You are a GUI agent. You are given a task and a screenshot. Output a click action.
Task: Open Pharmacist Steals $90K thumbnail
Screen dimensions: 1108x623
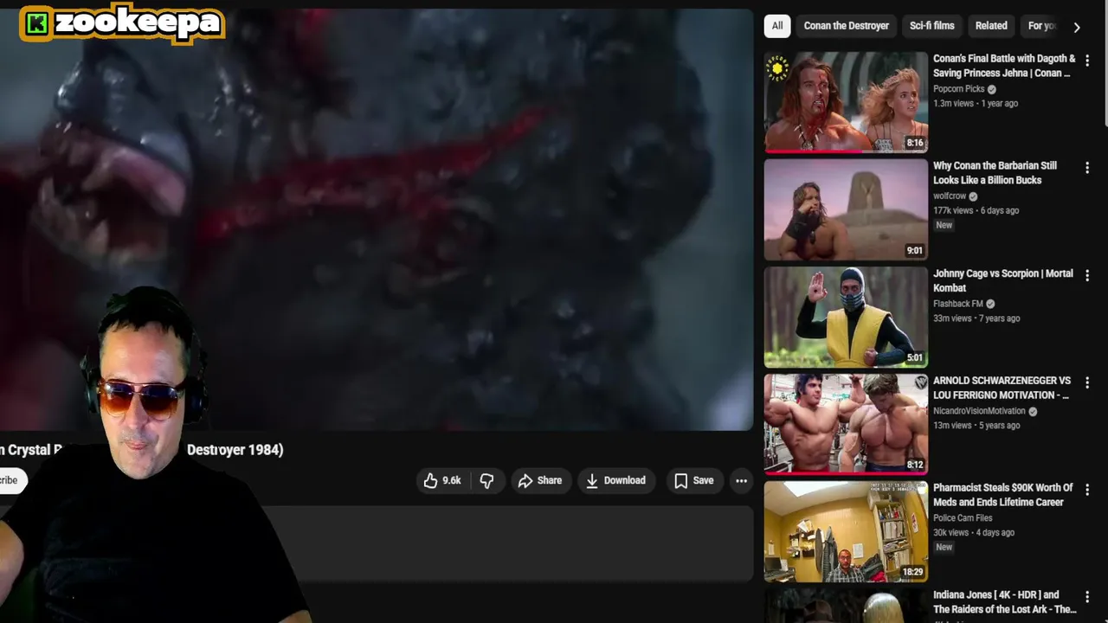[846, 531]
